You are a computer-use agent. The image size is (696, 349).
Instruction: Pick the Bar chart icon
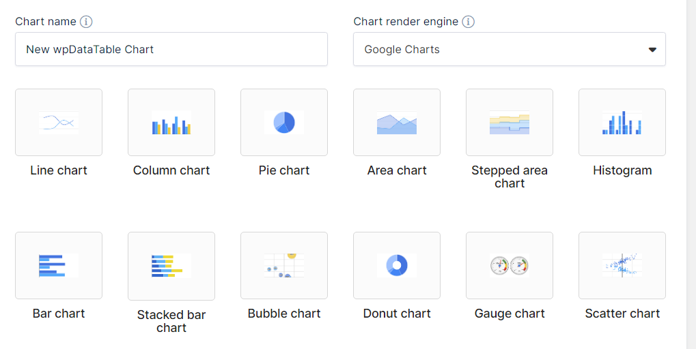[59, 265]
